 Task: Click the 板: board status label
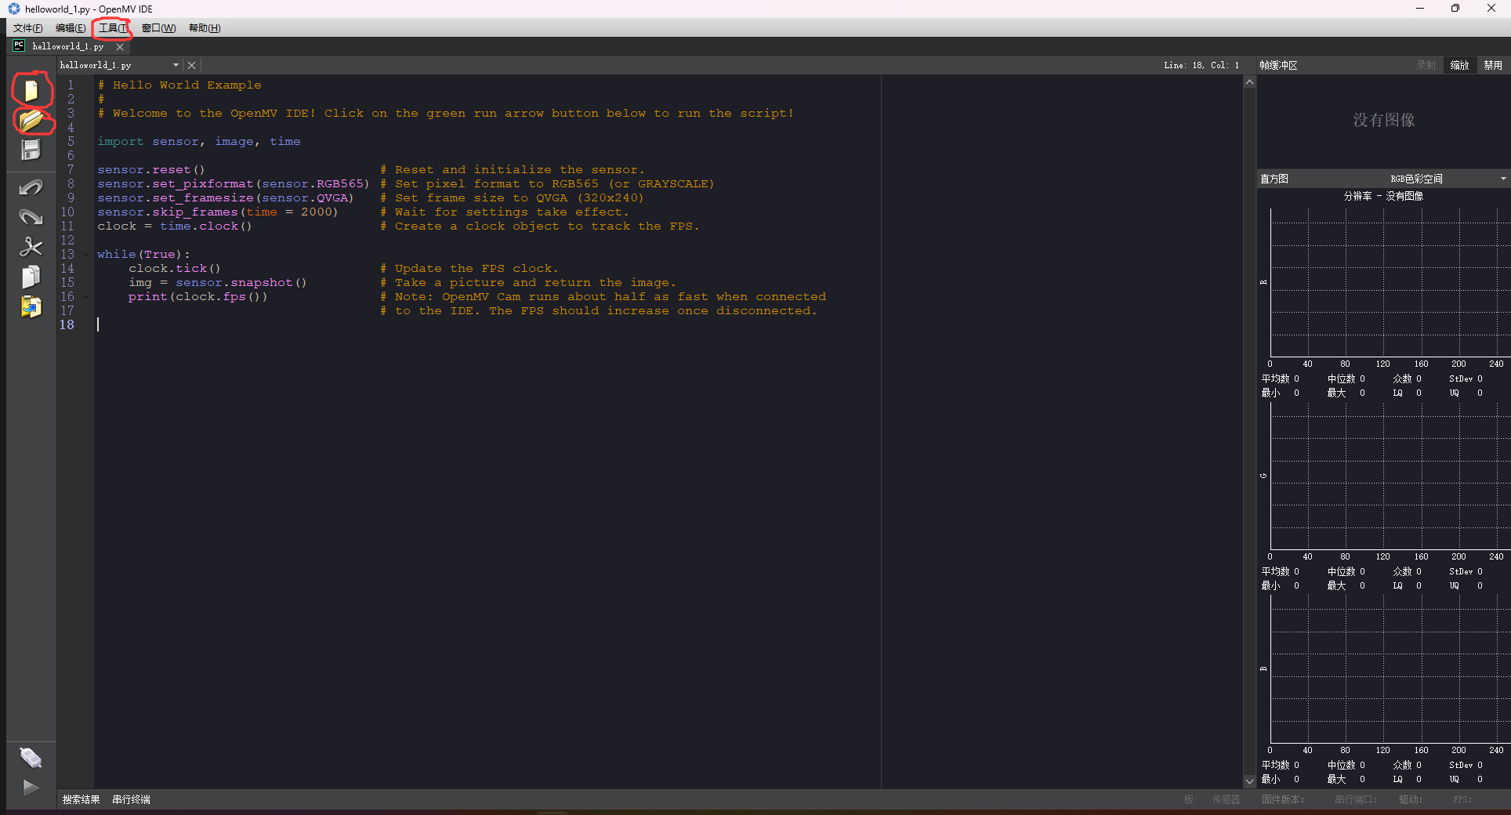[1189, 799]
